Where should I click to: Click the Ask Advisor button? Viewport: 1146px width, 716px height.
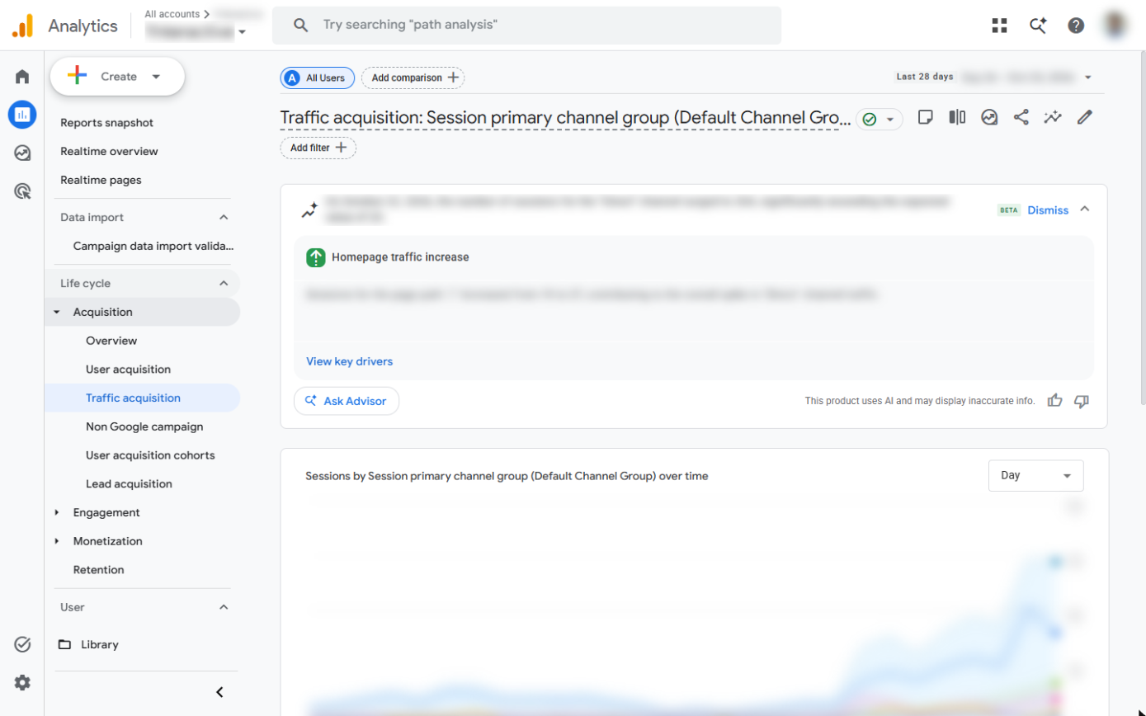(347, 401)
